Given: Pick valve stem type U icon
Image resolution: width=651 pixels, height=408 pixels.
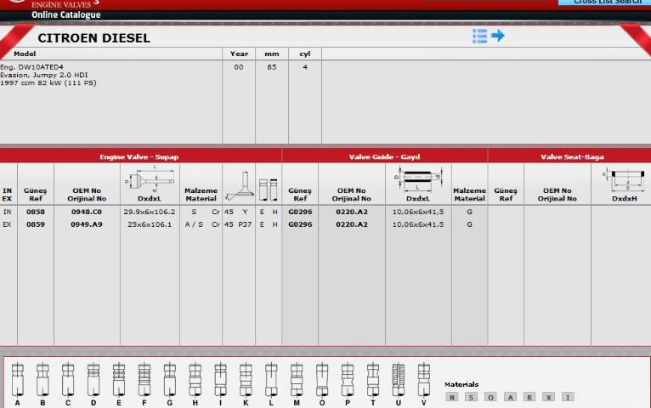Looking at the screenshot, I should pos(398,379).
